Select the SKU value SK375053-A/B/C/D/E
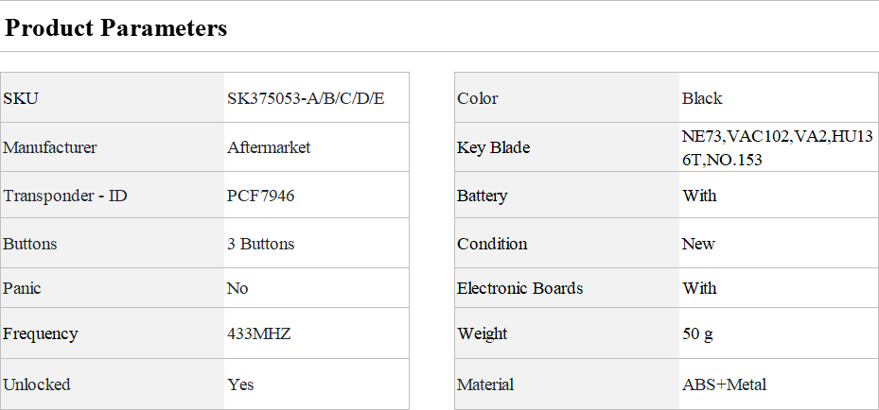Image resolution: width=879 pixels, height=410 pixels. [306, 98]
